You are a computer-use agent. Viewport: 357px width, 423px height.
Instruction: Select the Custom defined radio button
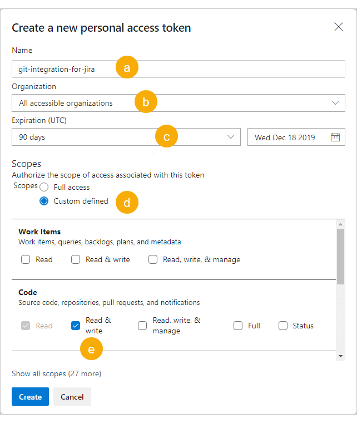click(44, 201)
